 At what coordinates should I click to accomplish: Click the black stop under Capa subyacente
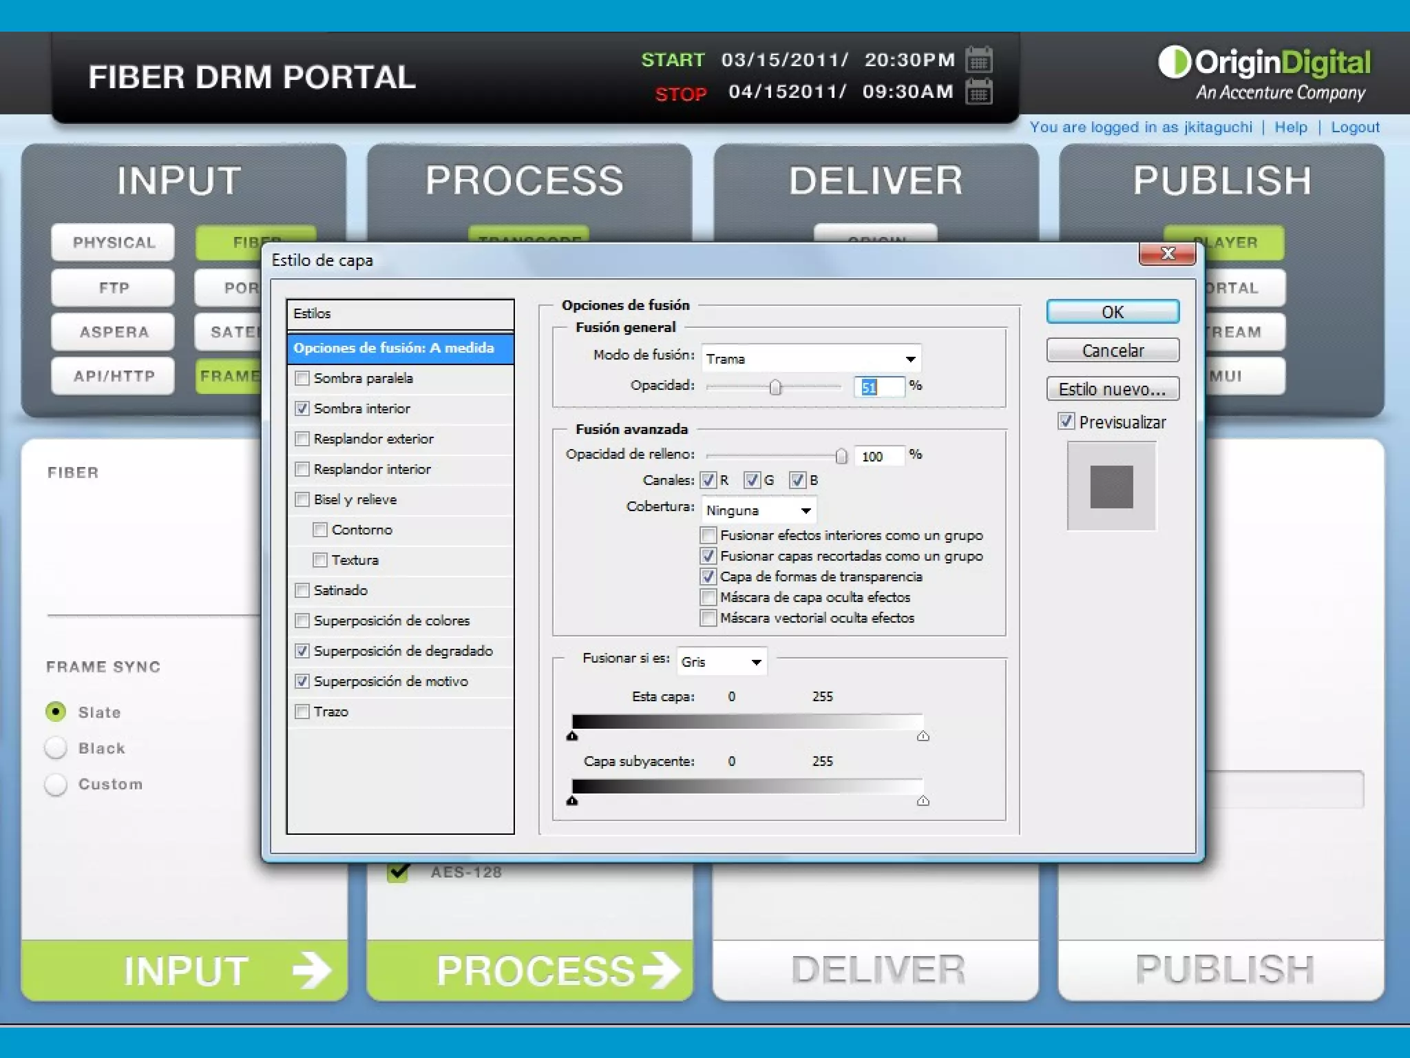pyautogui.click(x=572, y=801)
